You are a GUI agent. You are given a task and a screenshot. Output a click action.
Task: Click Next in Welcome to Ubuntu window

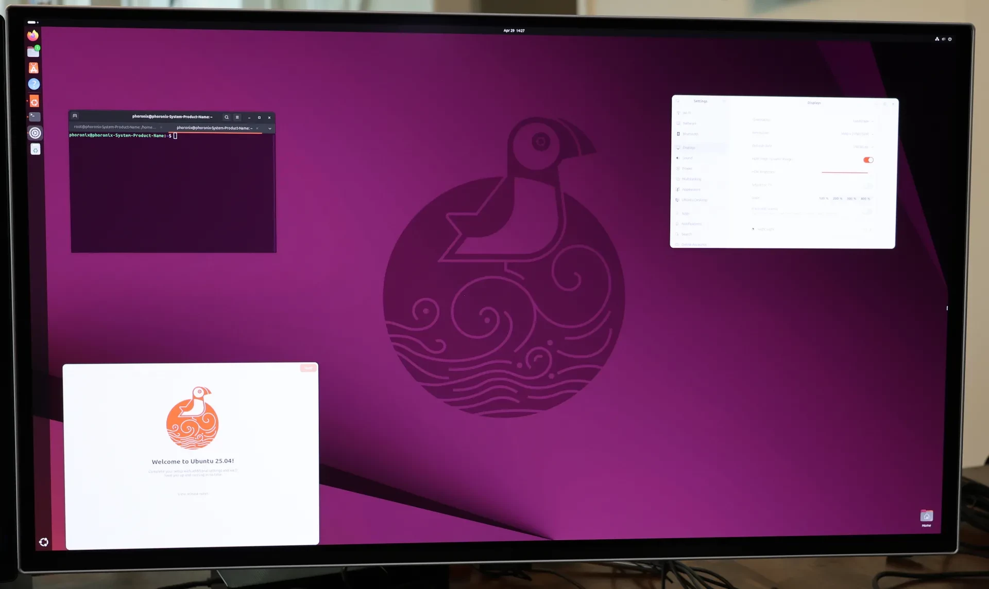308,368
